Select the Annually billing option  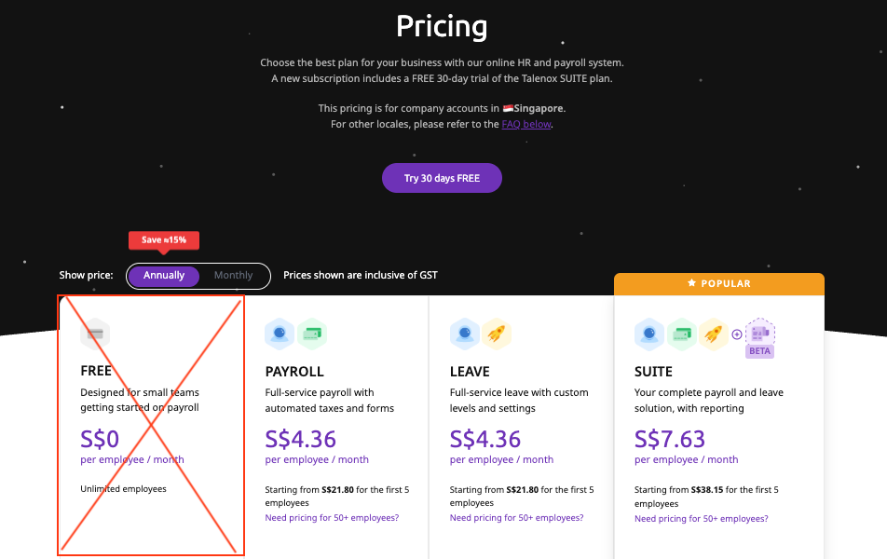coord(163,275)
